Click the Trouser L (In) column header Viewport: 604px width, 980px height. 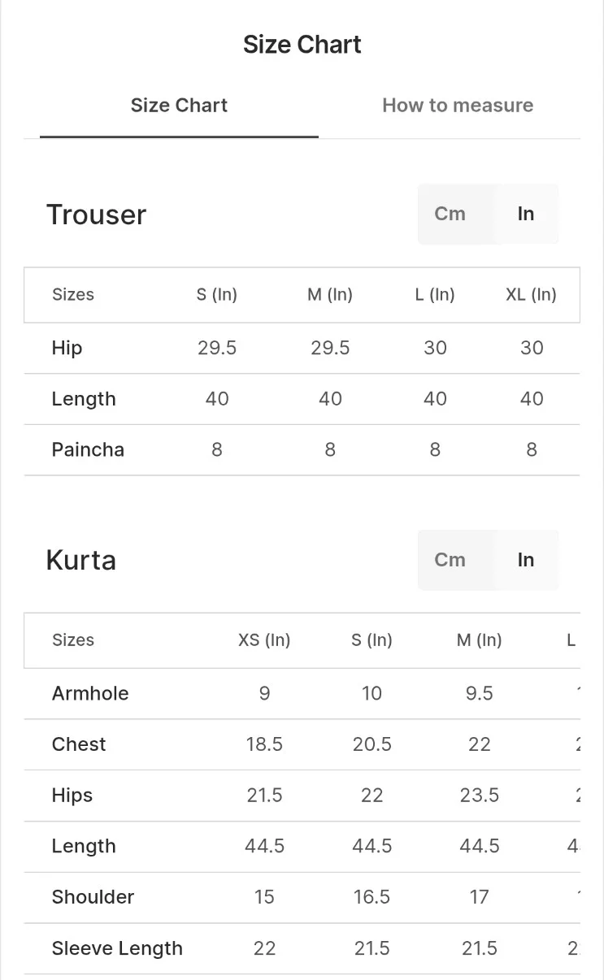click(x=434, y=294)
